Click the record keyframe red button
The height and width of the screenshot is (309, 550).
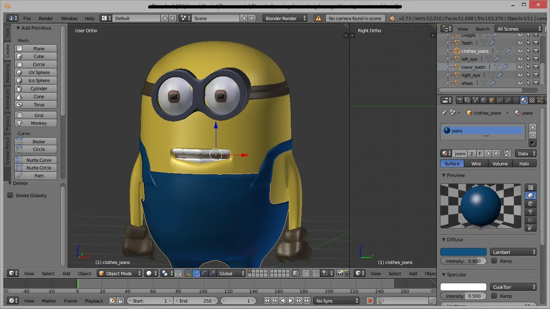click(370, 301)
